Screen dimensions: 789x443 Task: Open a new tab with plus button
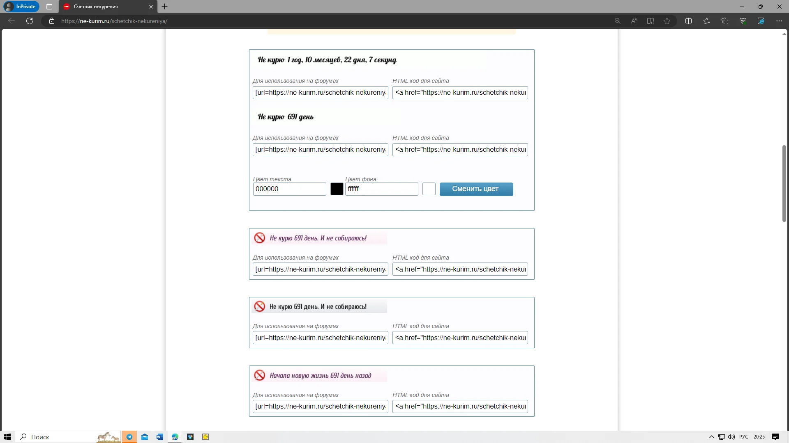pyautogui.click(x=164, y=7)
